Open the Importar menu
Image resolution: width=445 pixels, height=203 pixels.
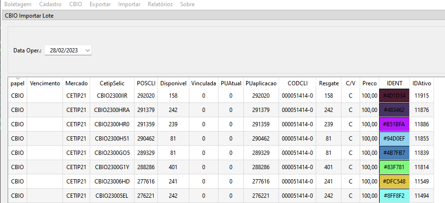tap(129, 4)
